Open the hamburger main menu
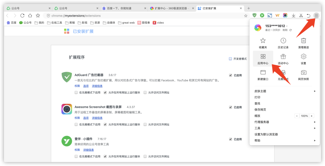325x166 pixels. 316,15
